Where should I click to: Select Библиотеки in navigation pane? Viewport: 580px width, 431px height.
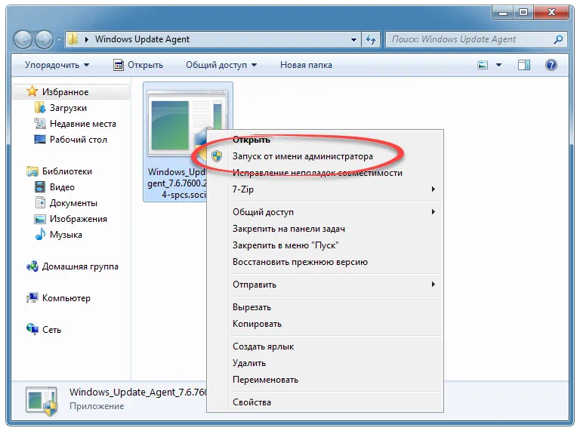tap(67, 171)
